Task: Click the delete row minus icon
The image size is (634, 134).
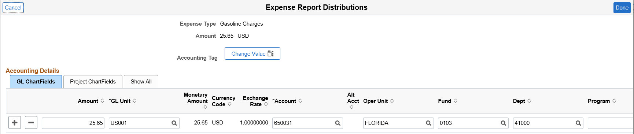Action: (31, 123)
